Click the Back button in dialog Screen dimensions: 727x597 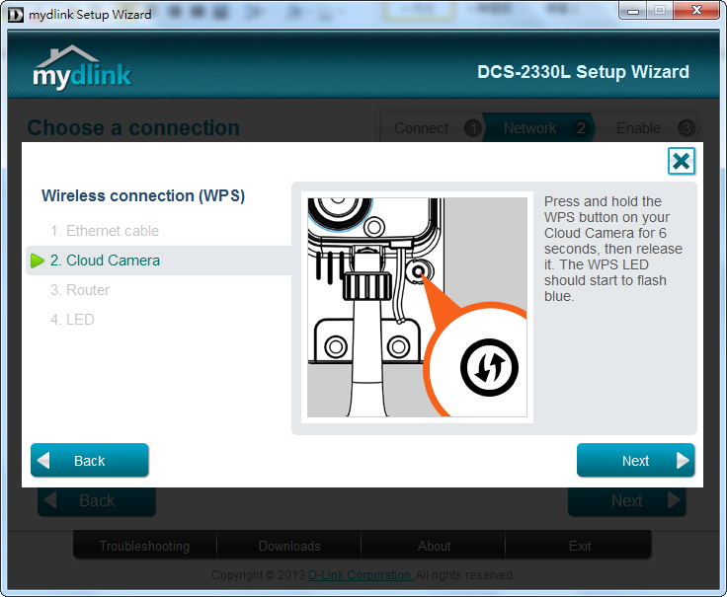[90, 461]
